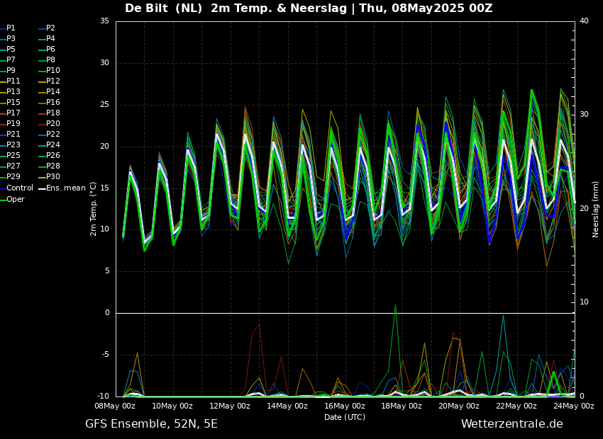Screen dimensions: 603x439
Task: Click the Wetterzentrale.de text
Action: click(x=511, y=424)
